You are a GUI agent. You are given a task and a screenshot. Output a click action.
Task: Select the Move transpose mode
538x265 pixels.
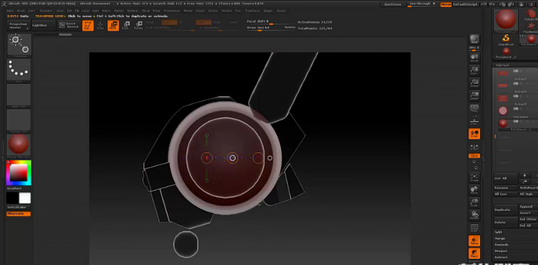click(113, 25)
